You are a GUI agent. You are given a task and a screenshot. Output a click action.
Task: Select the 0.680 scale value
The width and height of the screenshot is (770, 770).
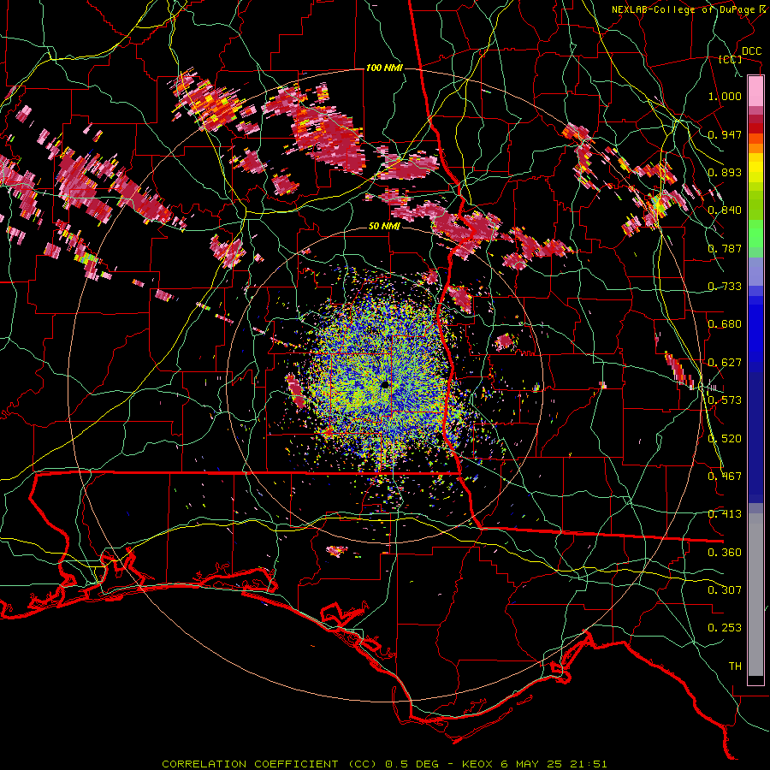[x=725, y=324]
